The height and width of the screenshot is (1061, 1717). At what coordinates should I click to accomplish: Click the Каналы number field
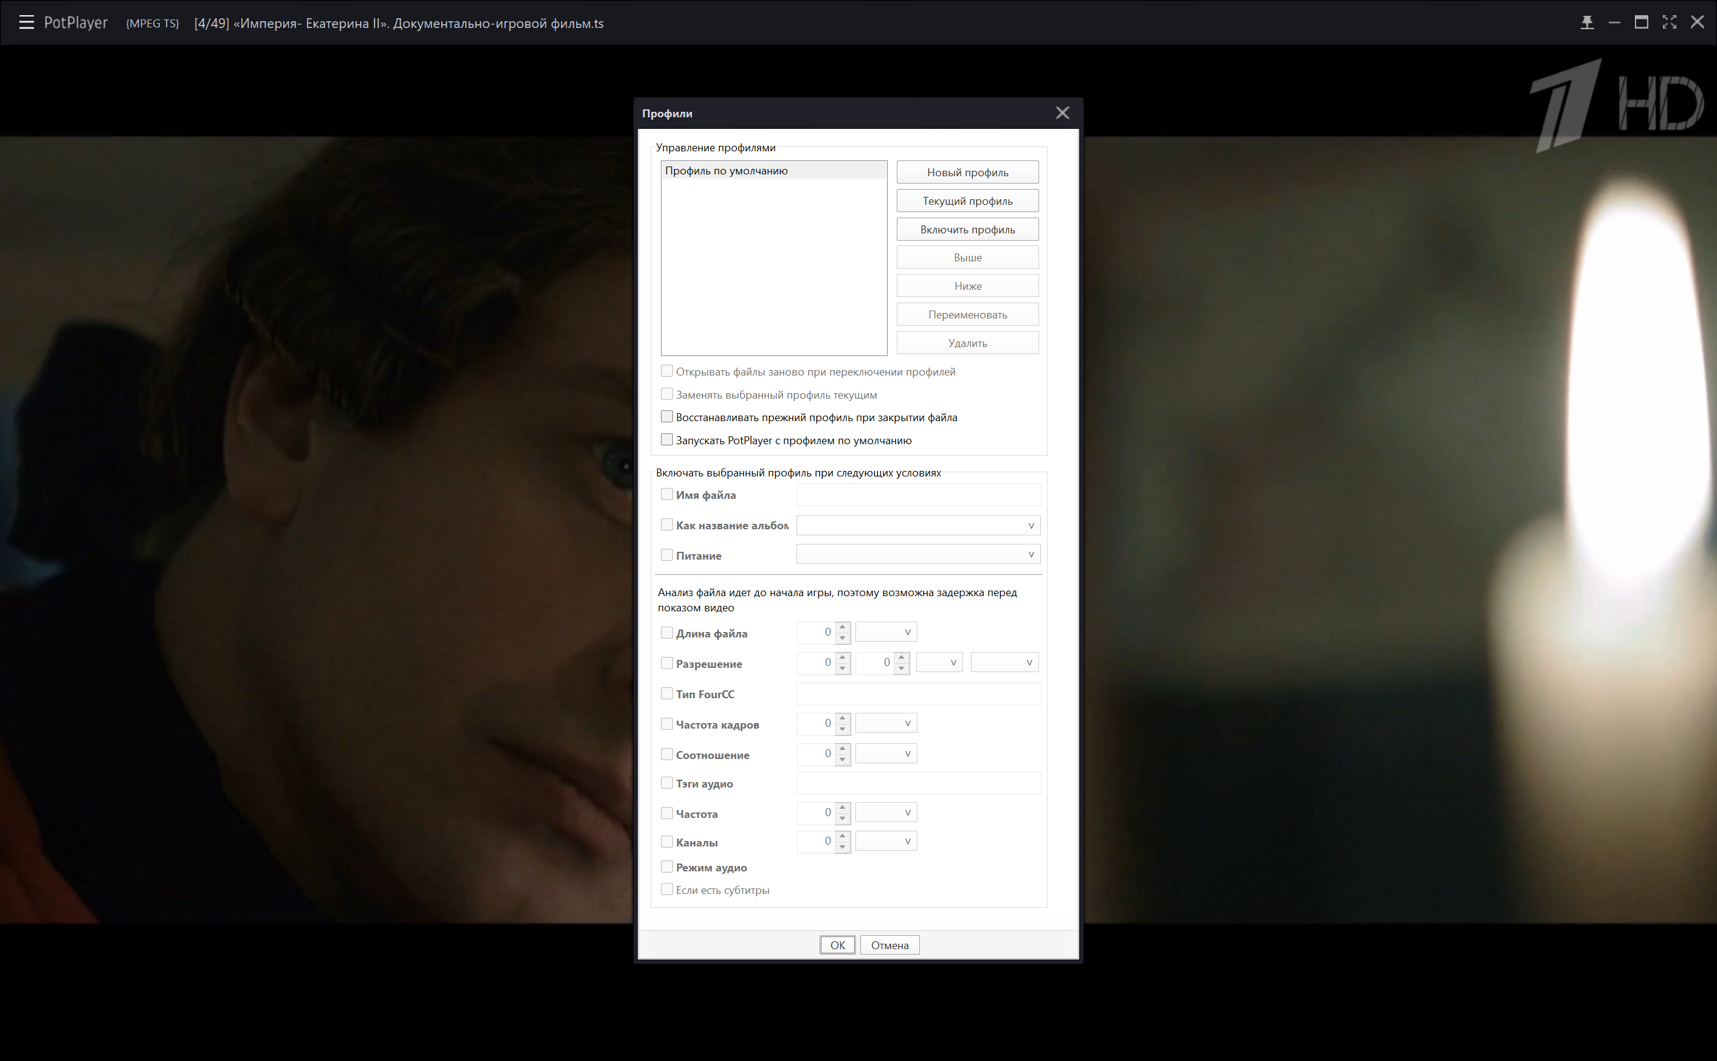pyautogui.click(x=816, y=842)
